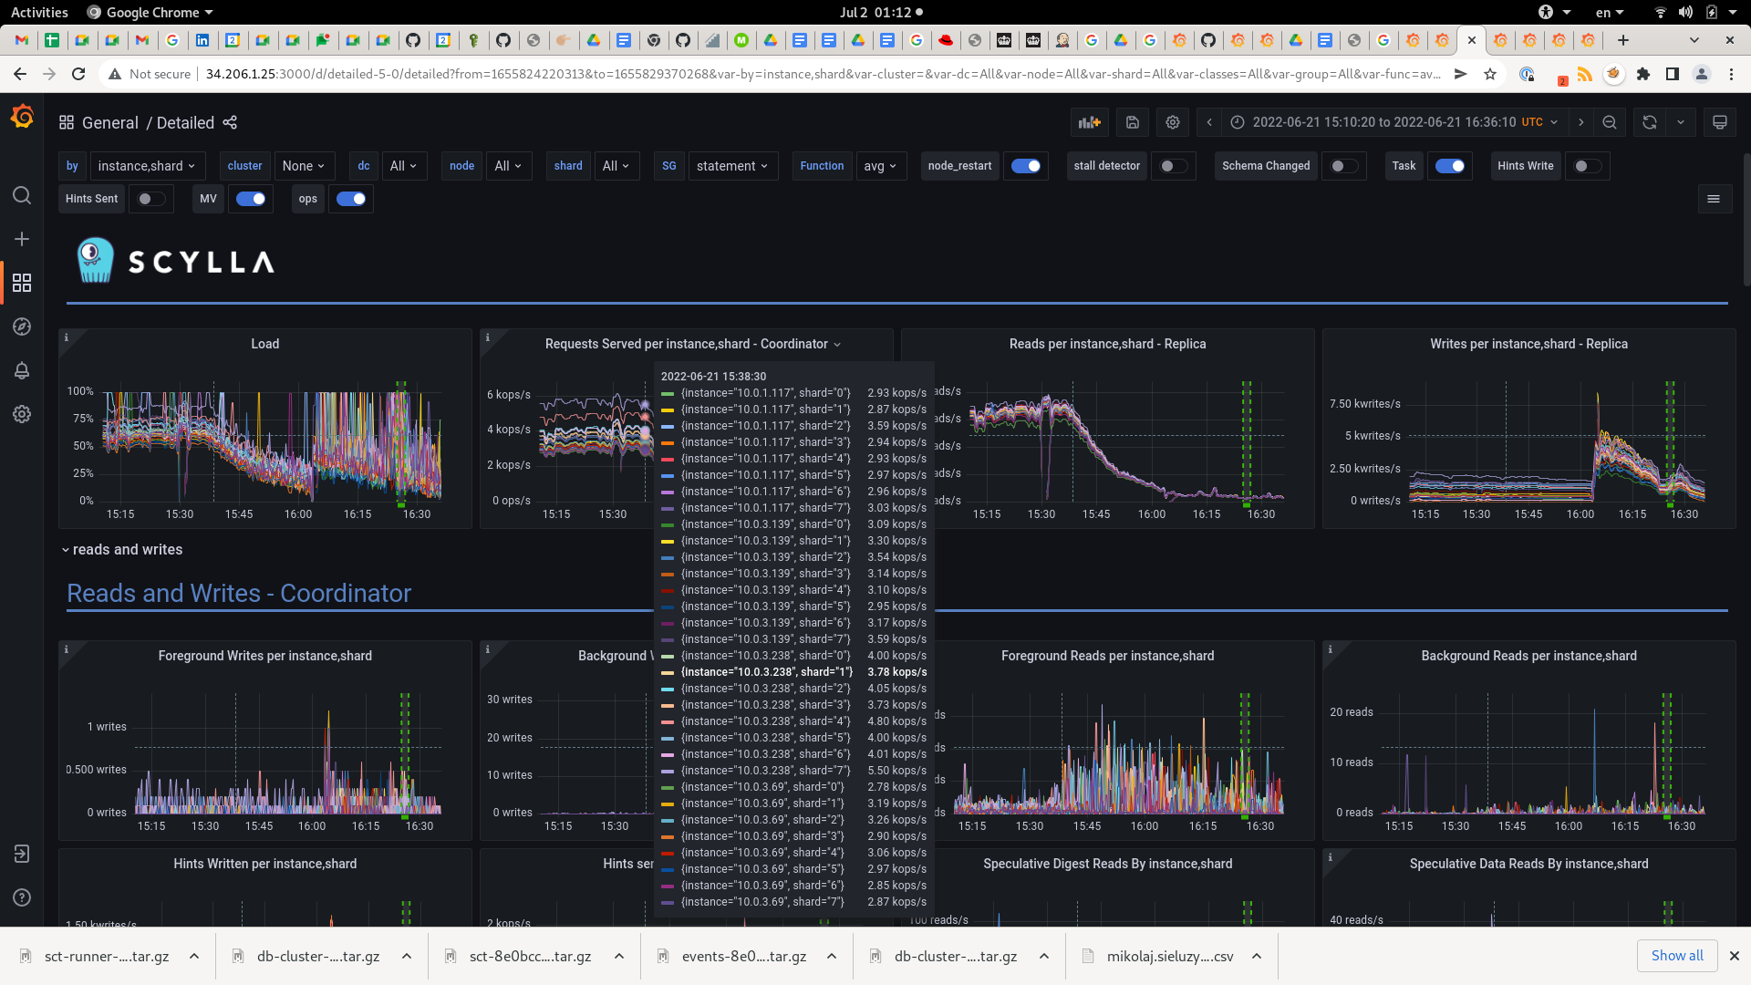The height and width of the screenshot is (985, 1751).
Task: Open dashboard settings via top gear icon
Action: pyautogui.click(x=1173, y=122)
